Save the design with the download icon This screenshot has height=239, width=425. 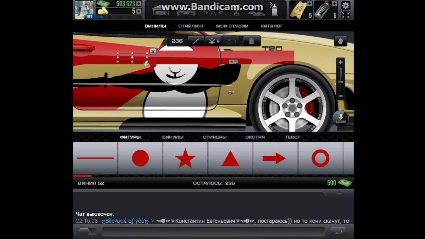[341, 118]
